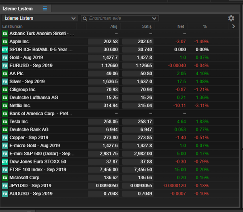Click the FU icon for FTSE 100 Index
This screenshot has width=243, height=212.
5,170
